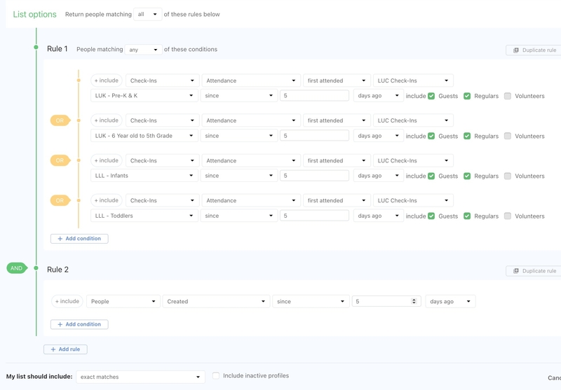Click the AND connector badge before Rule 2
Screen dimensions: 561x390
[x=16, y=268]
